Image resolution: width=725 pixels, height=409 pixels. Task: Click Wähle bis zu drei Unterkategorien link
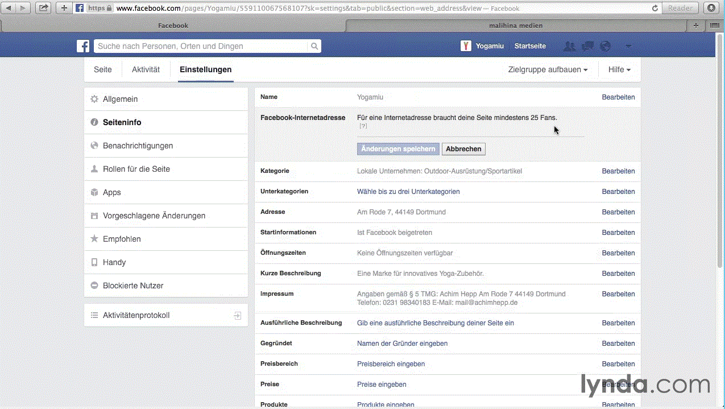point(408,192)
